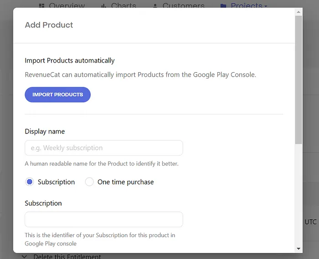Click the Projects folder icon

click(223, 5)
